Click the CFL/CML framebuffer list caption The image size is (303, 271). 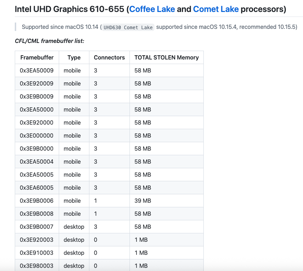pyautogui.click(x=50, y=41)
